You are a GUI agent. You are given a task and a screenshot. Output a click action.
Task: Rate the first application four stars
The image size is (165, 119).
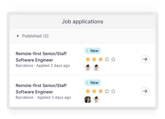tap(107, 59)
